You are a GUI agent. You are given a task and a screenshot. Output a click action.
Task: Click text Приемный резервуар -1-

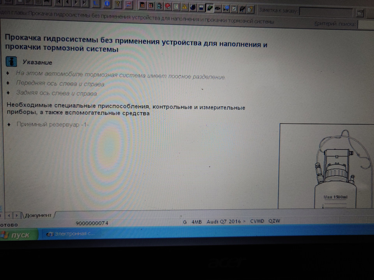(x=53, y=124)
